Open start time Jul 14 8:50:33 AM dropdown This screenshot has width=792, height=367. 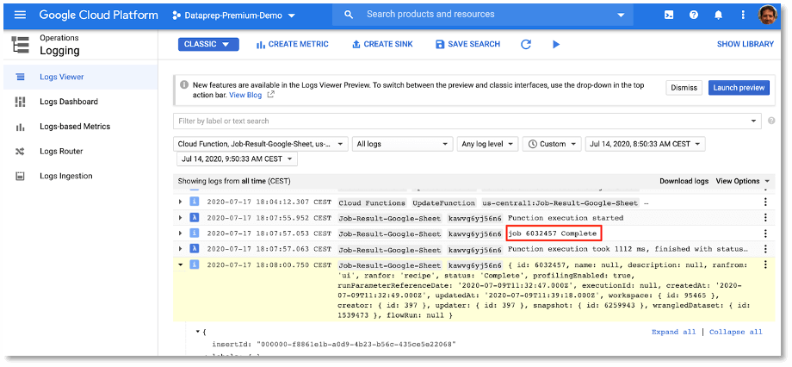point(645,144)
